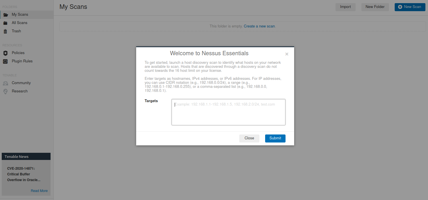Open the CVE-2020-14871 news headline
Screen dimensions: 428x200
coord(24,174)
